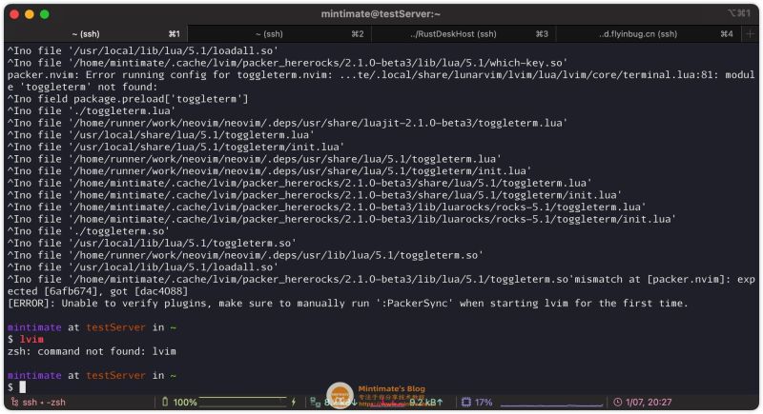
Task: Close the terminal window with red button
Action: point(14,14)
